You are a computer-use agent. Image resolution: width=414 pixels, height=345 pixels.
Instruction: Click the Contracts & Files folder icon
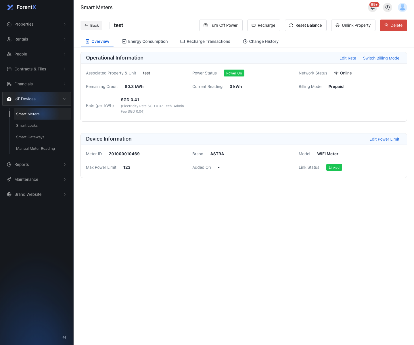[x=9, y=69]
